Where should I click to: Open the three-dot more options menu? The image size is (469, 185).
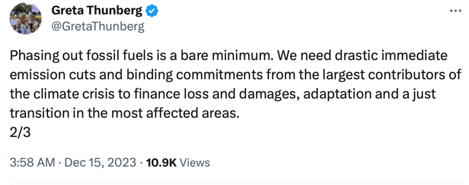(454, 11)
